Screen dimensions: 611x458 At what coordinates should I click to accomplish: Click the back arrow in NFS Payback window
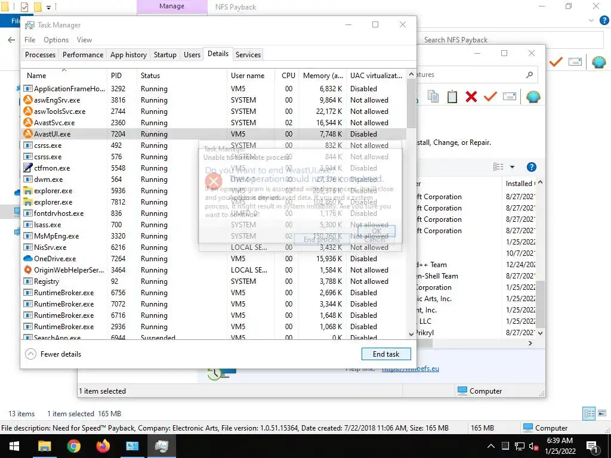(12, 40)
